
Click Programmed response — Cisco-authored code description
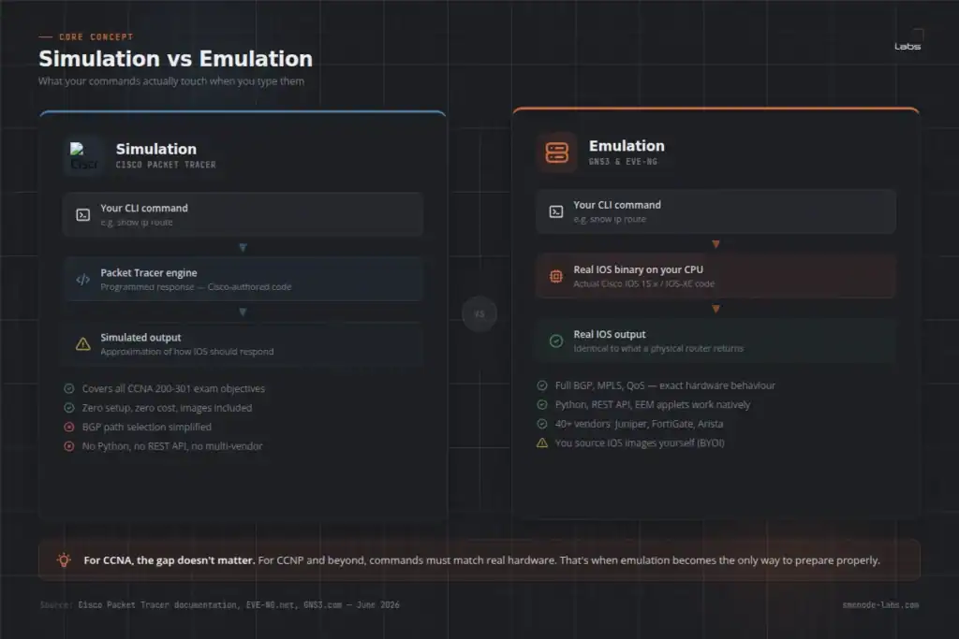[196, 287]
